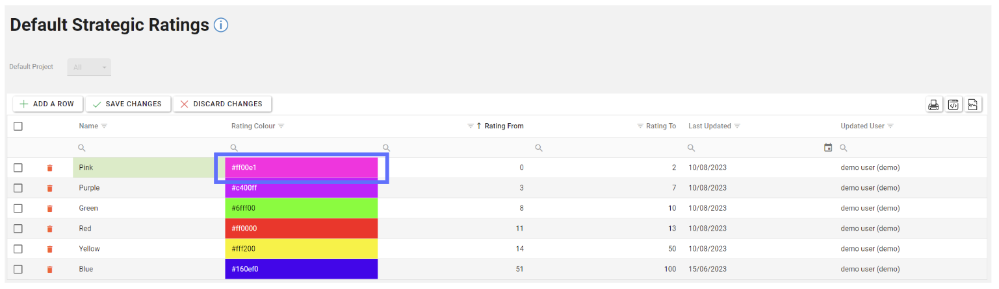Open the Updated User column filter menu
The width and height of the screenshot is (999, 289).
(x=890, y=126)
